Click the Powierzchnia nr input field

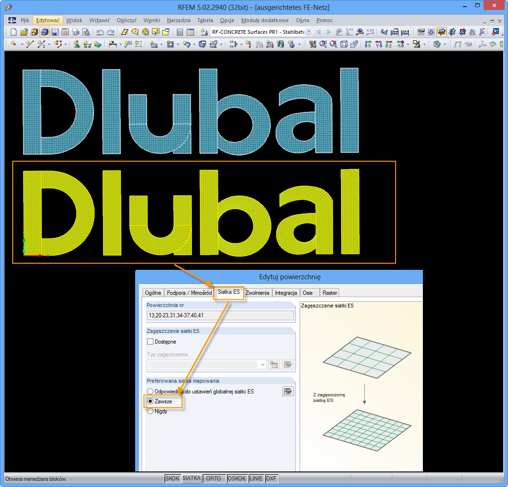click(221, 315)
